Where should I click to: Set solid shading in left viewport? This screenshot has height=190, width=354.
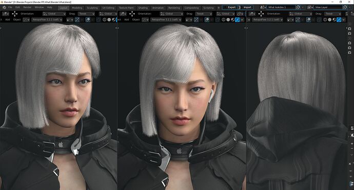pos(109,19)
